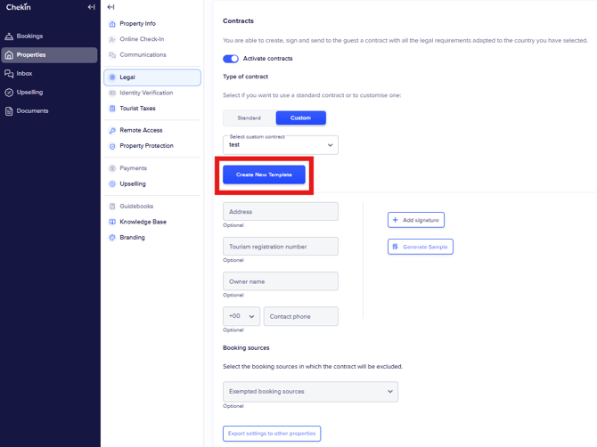Expand the Exempted booking sources dropdown
Viewport: 597px width, 447px height.
310,391
